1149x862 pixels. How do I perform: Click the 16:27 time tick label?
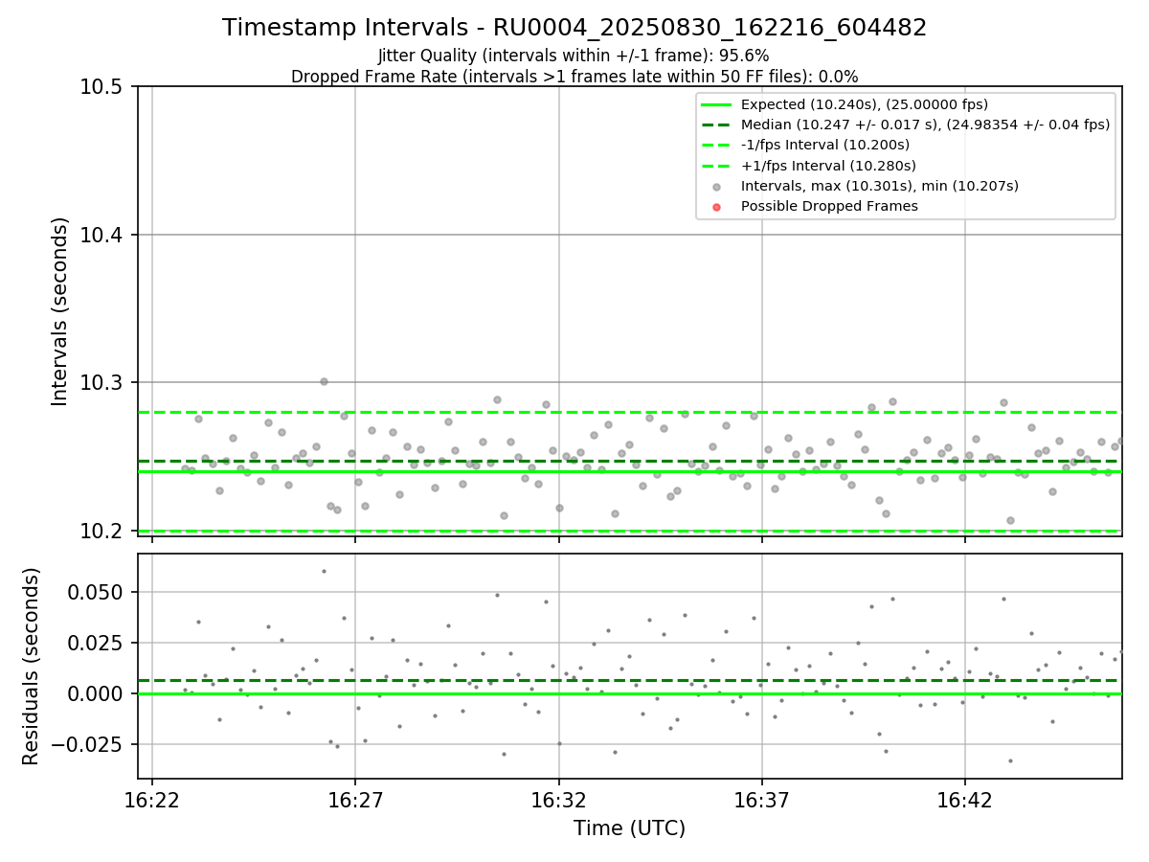point(355,801)
